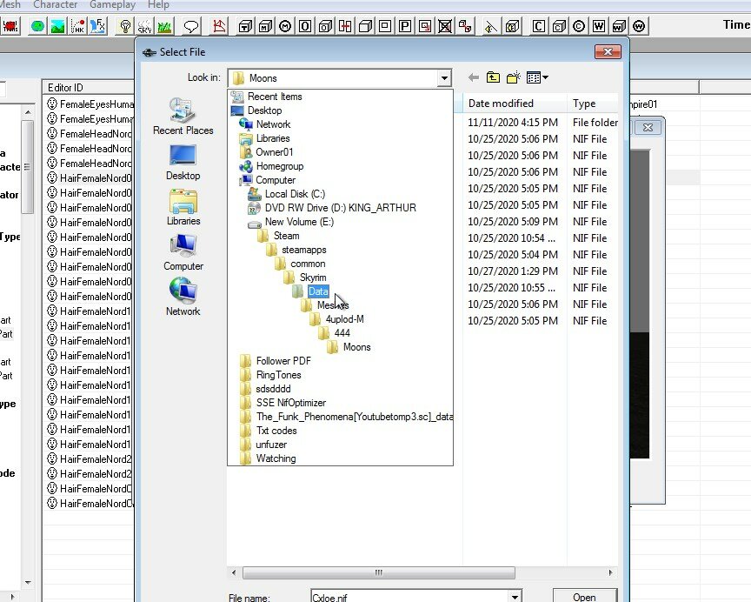
Task: Click the red H-shaped toolbar icon
Action: 345,26
